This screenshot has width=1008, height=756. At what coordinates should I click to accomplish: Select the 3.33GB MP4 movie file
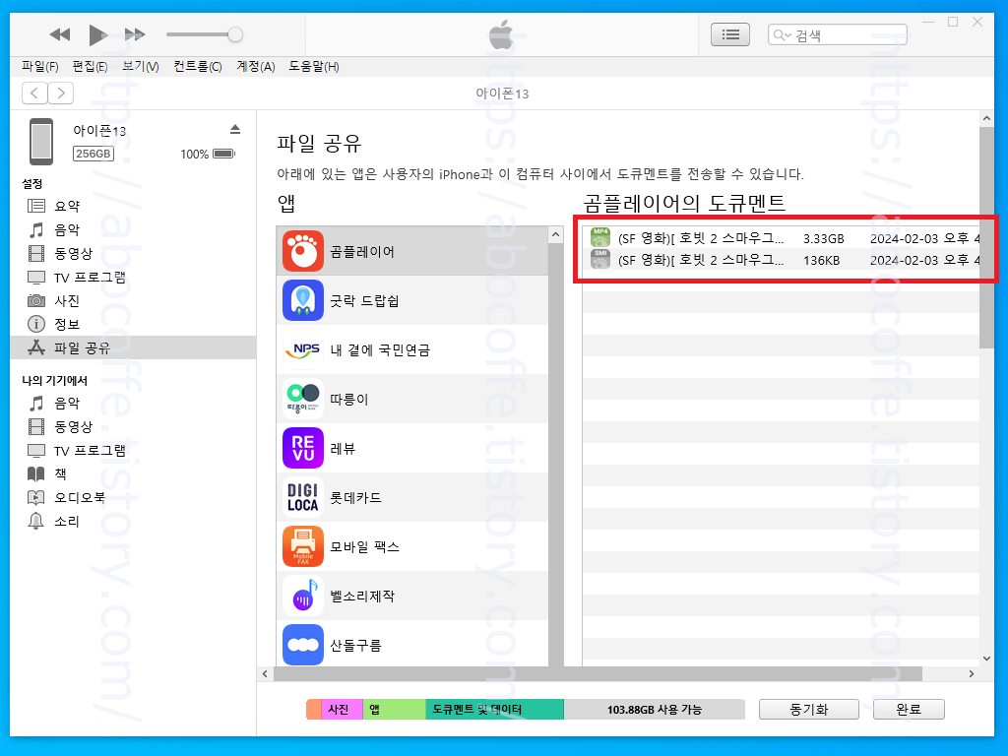click(781, 238)
